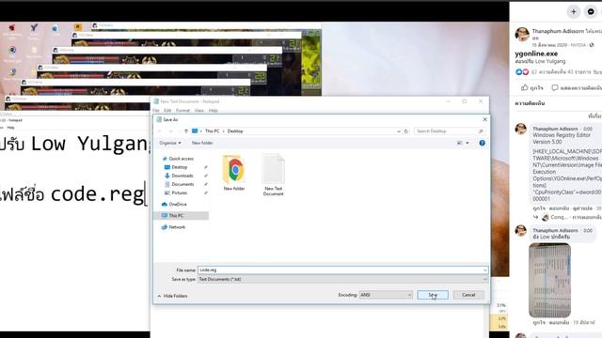Click the Cancel button in Save As dialog

[x=468, y=295]
